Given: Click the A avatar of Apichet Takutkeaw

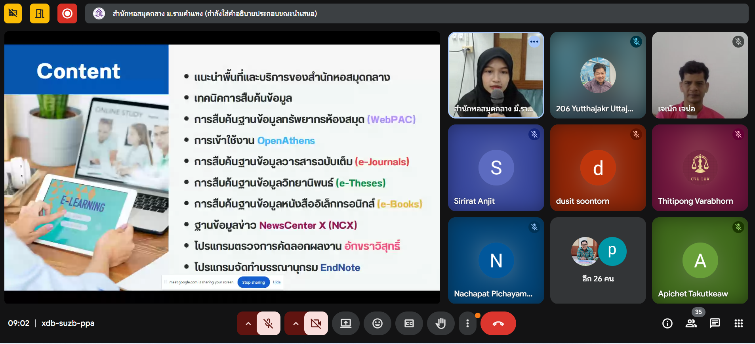Looking at the screenshot, I should [x=700, y=260].
